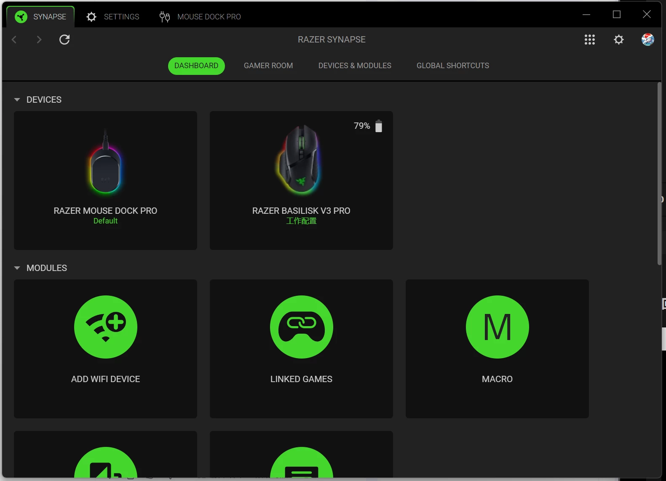Click the 工作配置 profile name under Basilisk

pyautogui.click(x=301, y=221)
